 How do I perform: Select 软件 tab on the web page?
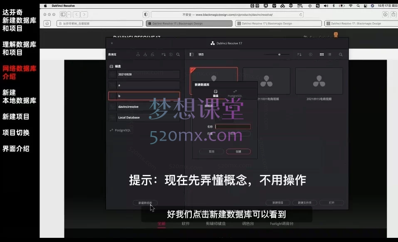coord(185,224)
